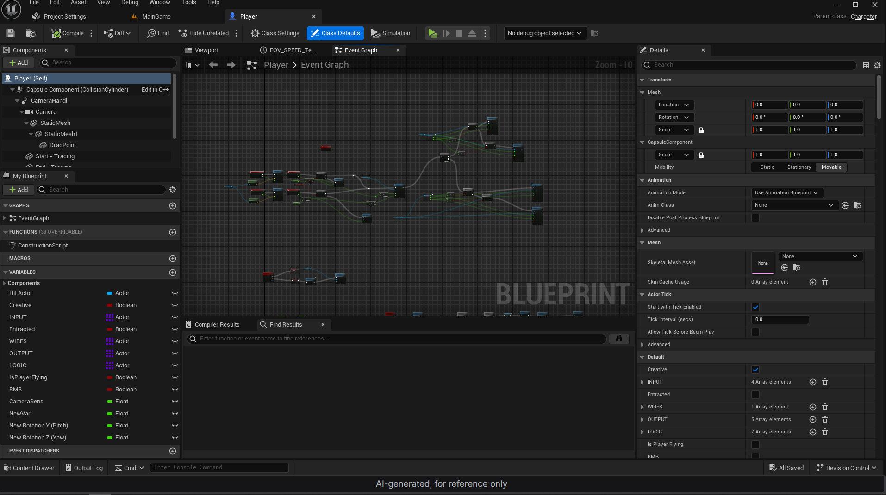Open play options three-dot menu
The width and height of the screenshot is (886, 495).
tap(485, 33)
